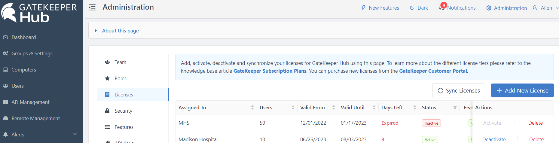Sort table by the Assigned To column

click(252, 108)
